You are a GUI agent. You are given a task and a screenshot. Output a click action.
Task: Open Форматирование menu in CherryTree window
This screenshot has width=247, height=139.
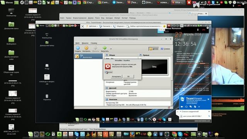click(80, 18)
